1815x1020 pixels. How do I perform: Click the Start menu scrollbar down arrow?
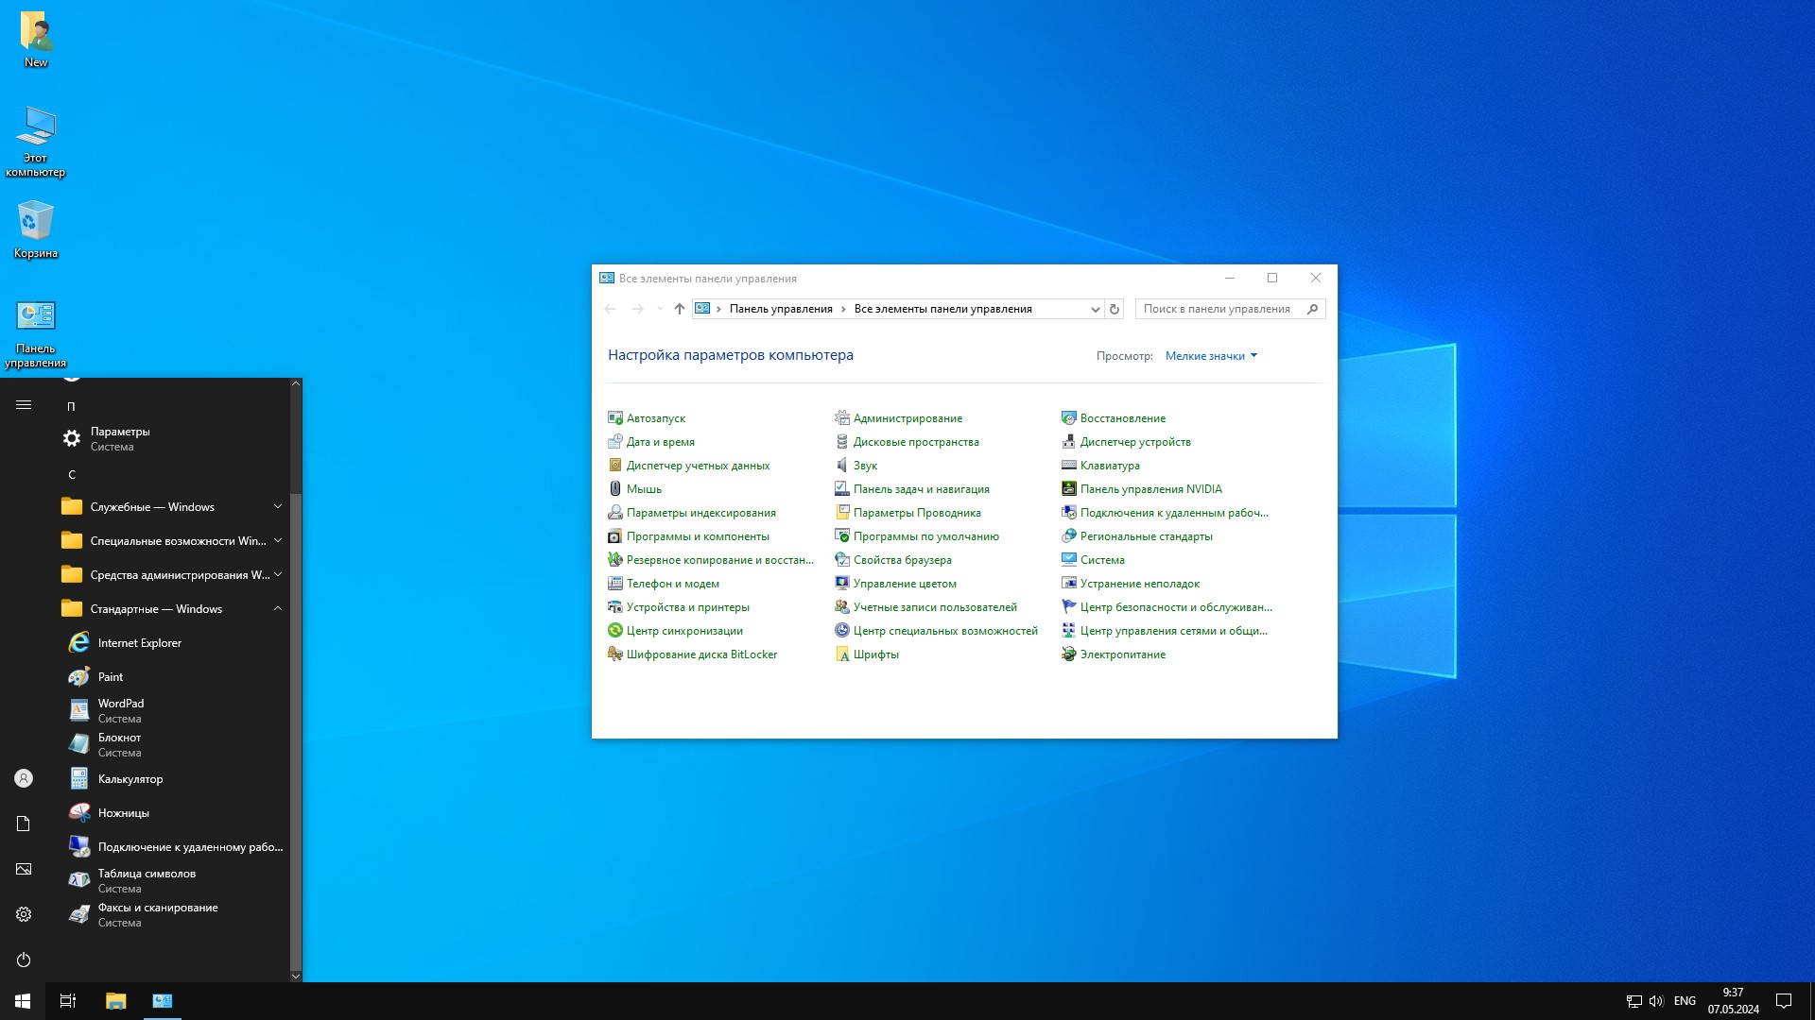(x=295, y=976)
